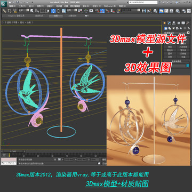Toggle Absolute/Offset transform type-in mode
The width and height of the screenshot is (192, 192).
coord(59,159)
